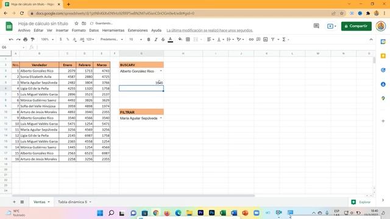Click the Redo arrow icon
Viewport: 390px width, 219px height.
pyautogui.click(x=18, y=40)
